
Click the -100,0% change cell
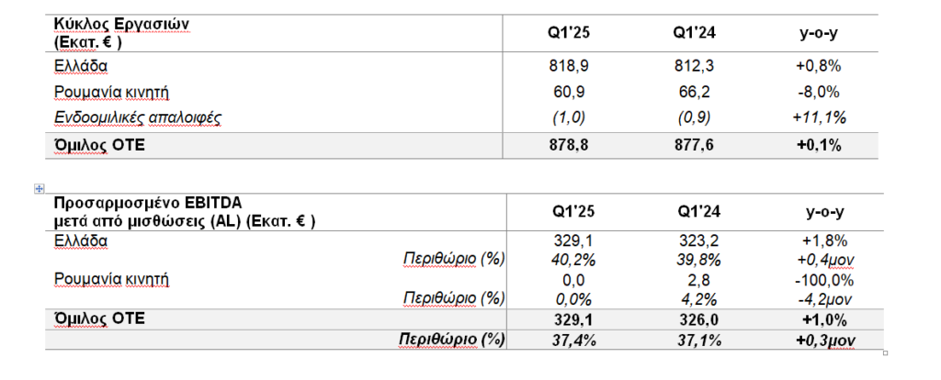click(x=821, y=280)
